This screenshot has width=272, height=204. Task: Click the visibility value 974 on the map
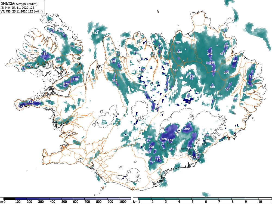[x=95, y=33]
